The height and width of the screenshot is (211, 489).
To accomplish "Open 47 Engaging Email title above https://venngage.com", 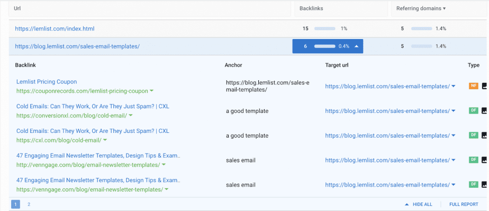I will [x=98, y=180].
